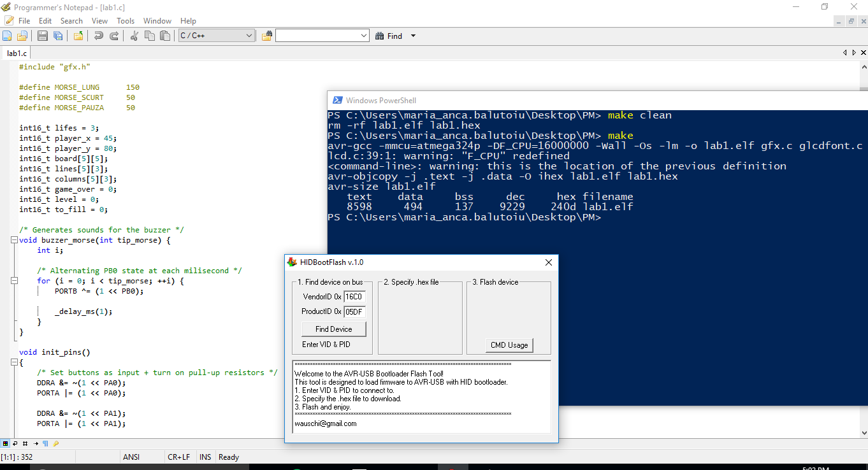Open the Edit menu
868x470 pixels.
pyautogui.click(x=45, y=21)
